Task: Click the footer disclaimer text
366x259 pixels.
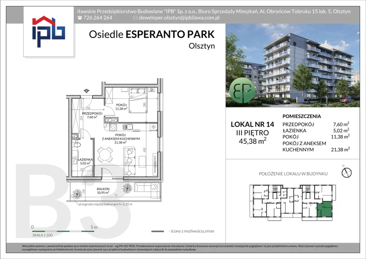Action: [181, 248]
